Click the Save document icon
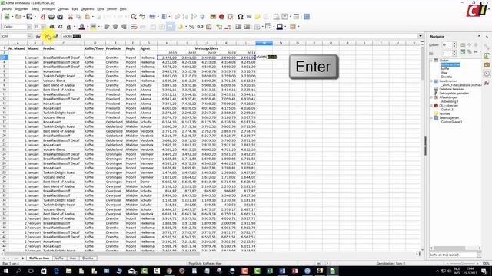Image resolution: width=492 pixels, height=276 pixels. point(29,17)
